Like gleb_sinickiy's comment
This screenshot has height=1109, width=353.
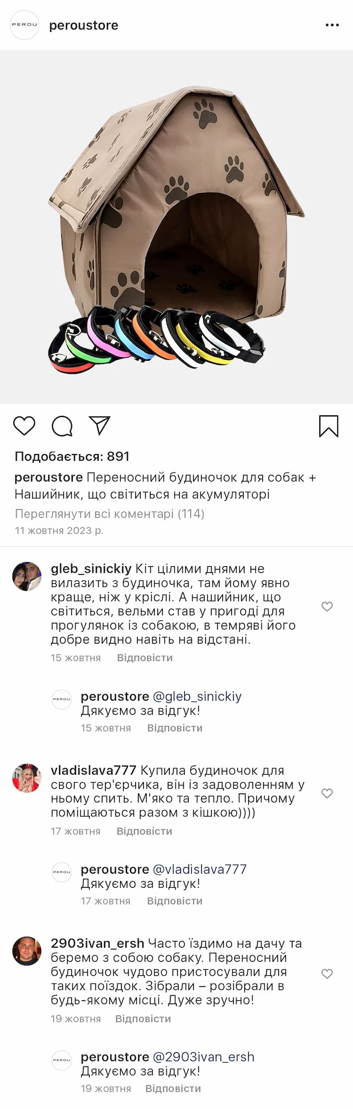[327, 606]
